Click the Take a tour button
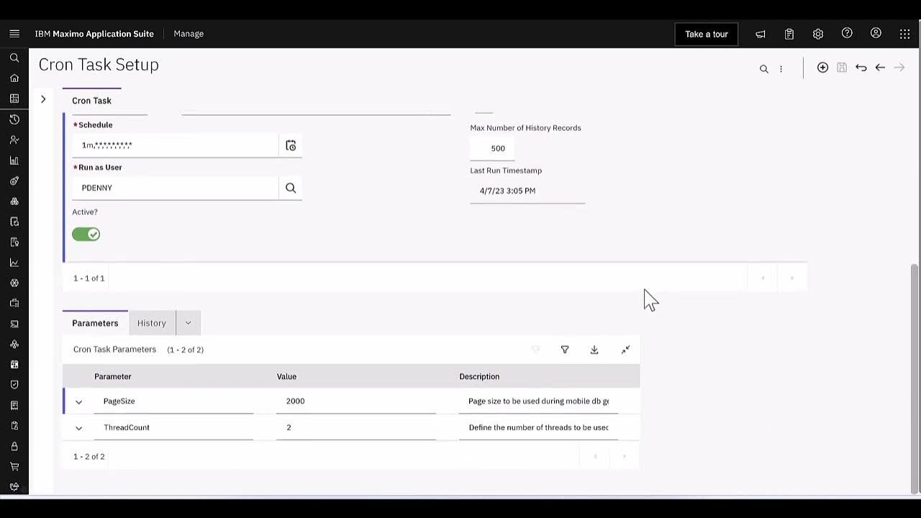This screenshot has width=921, height=518. [706, 34]
